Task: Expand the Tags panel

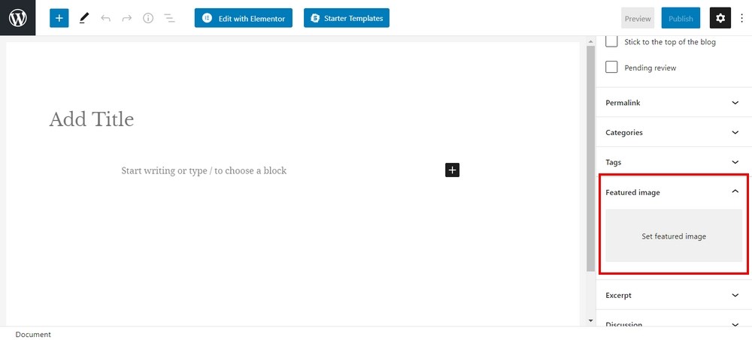Action: [x=673, y=162]
